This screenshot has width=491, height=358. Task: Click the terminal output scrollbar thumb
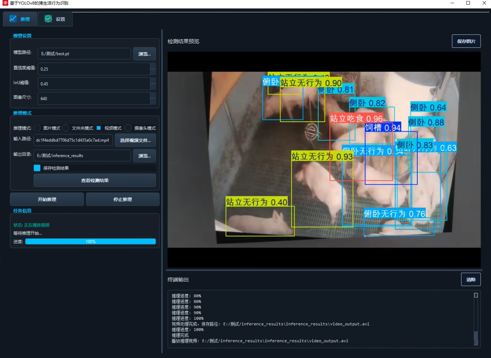click(x=476, y=338)
